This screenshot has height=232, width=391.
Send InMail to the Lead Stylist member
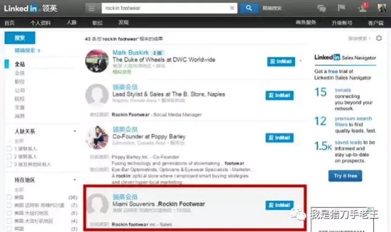[x=279, y=95]
